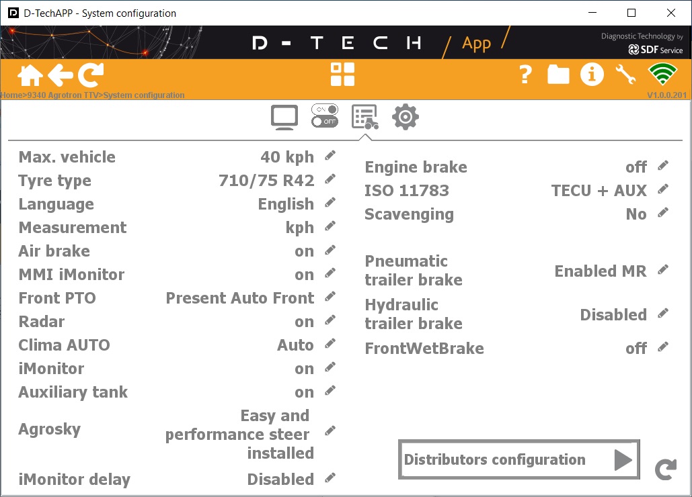Edit the Air brake on setting
The width and height of the screenshot is (692, 497).
[330, 251]
